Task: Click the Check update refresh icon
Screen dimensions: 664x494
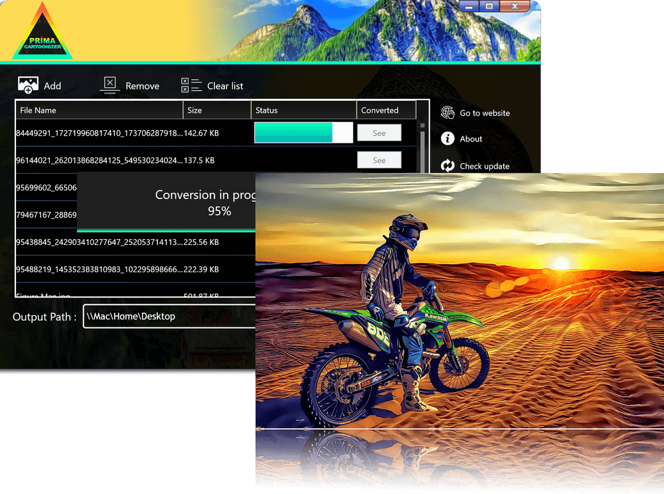Action: click(448, 166)
